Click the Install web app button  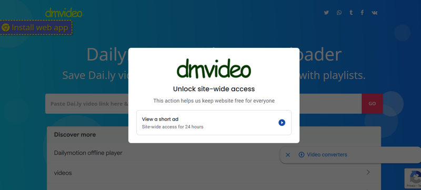36,27
